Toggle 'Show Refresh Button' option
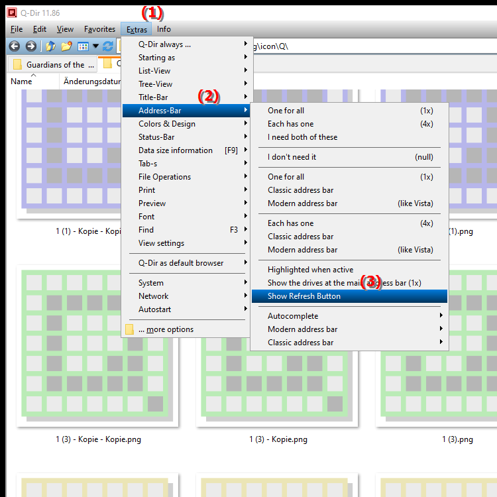 click(304, 296)
